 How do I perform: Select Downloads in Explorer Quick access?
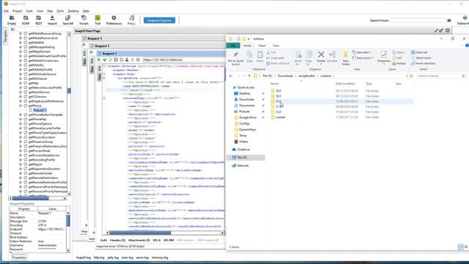point(246,100)
